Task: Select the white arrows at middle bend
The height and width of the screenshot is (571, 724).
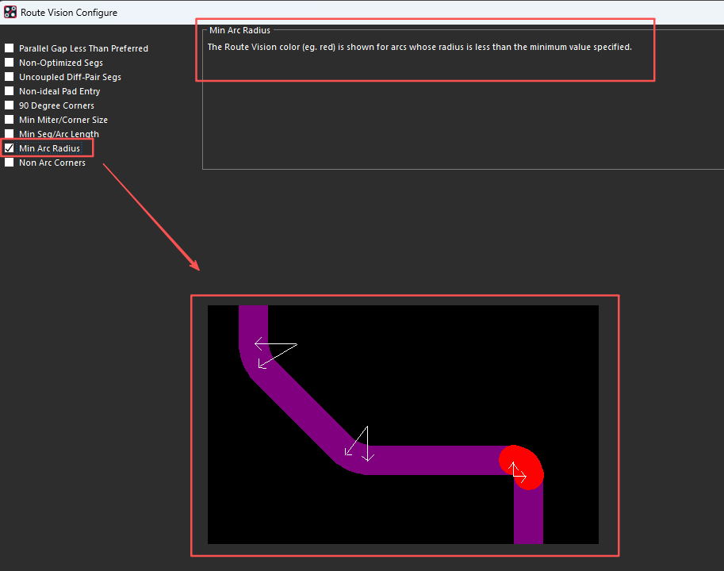Action: [359, 445]
